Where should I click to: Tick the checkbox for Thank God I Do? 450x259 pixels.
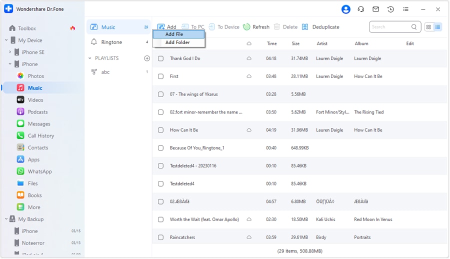click(x=160, y=58)
